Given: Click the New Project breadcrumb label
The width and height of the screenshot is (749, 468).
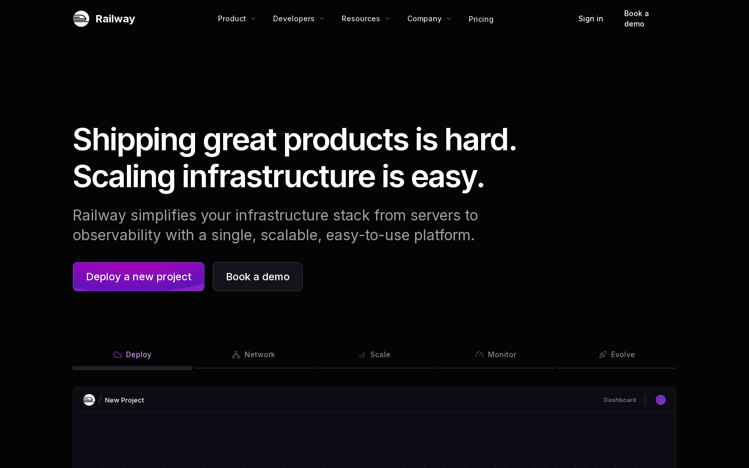Looking at the screenshot, I should click(124, 400).
